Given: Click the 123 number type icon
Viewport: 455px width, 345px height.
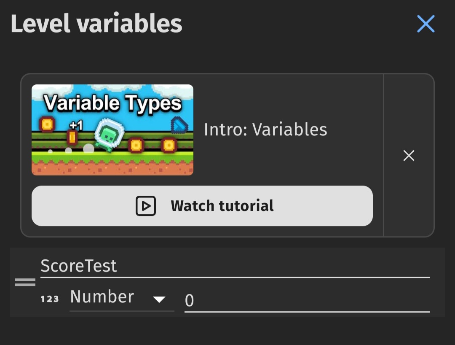Looking at the screenshot, I should point(50,299).
